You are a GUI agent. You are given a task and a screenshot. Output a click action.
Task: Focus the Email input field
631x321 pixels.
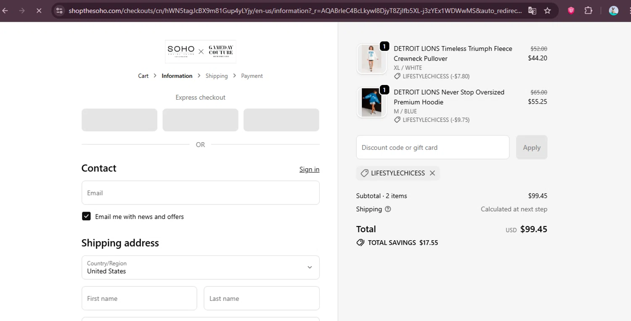pos(200,193)
